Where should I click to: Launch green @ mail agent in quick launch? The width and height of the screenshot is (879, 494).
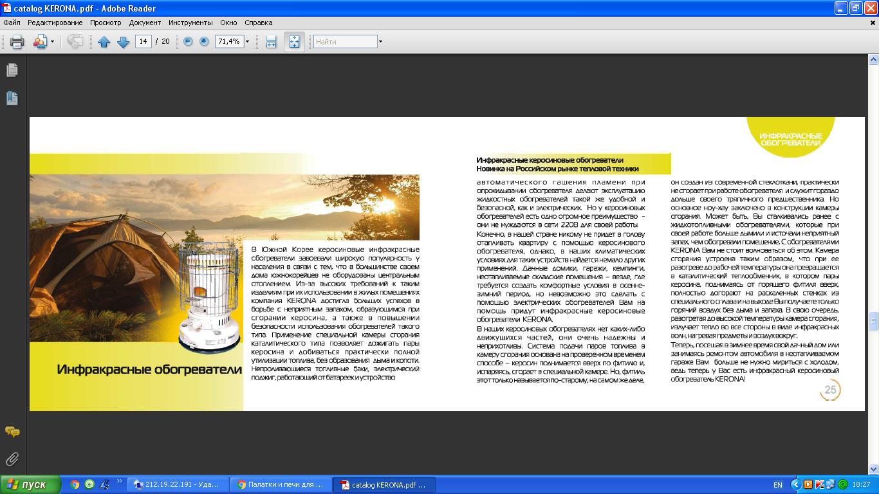pyautogui.click(x=89, y=484)
